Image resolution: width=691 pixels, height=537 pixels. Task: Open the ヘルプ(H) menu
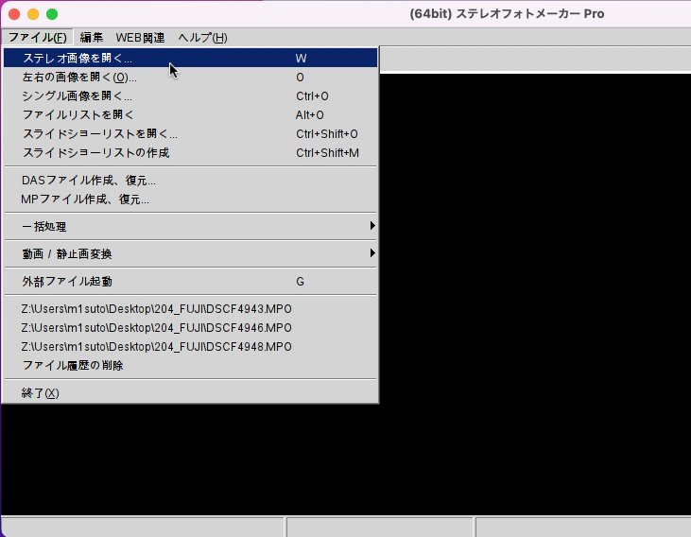click(202, 38)
